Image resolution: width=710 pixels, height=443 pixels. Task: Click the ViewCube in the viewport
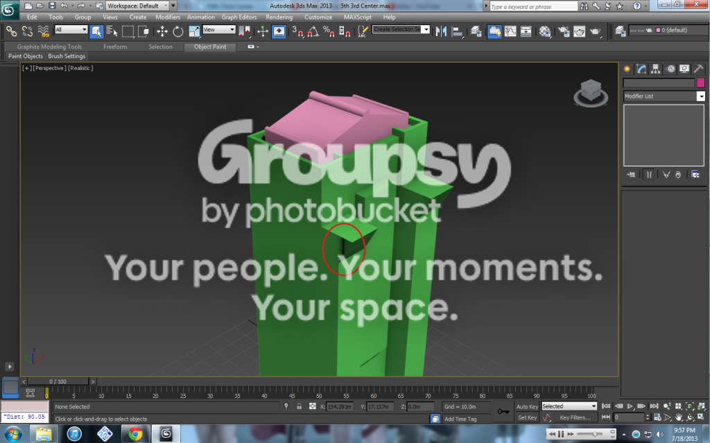[591, 93]
